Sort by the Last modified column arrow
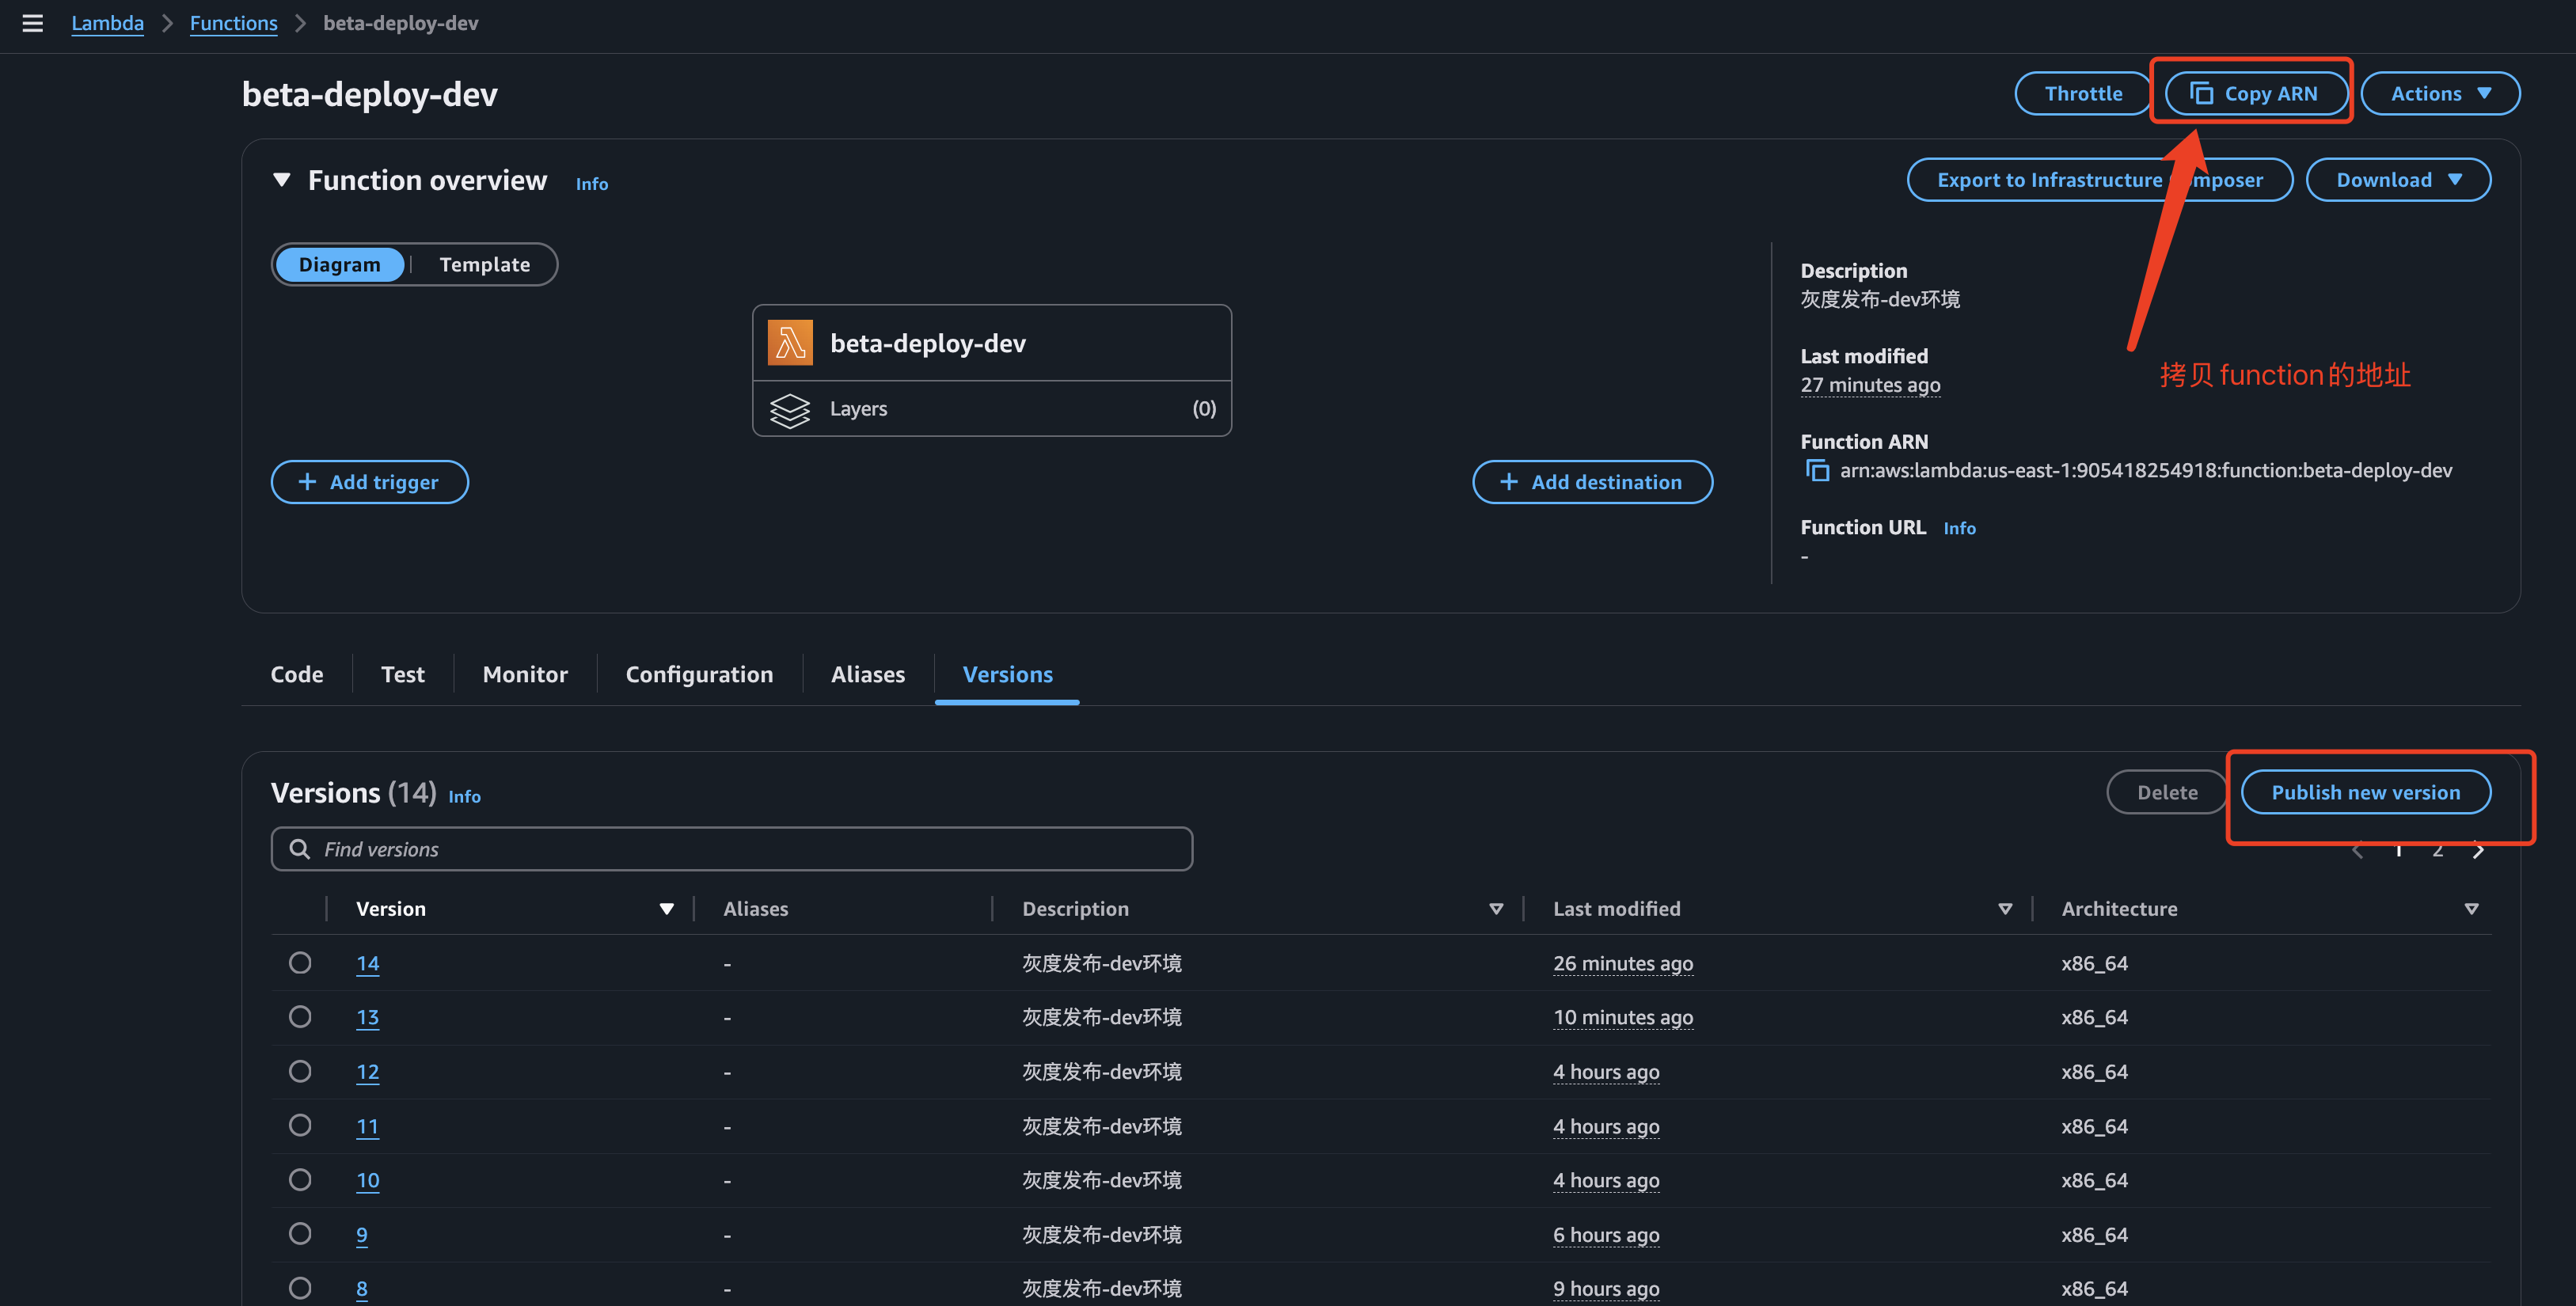Screen dimensions: 2576x1306 click(2004, 909)
